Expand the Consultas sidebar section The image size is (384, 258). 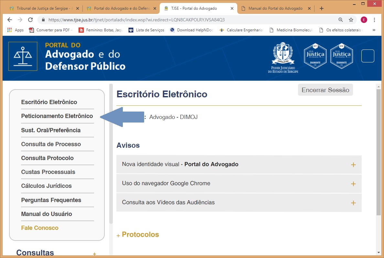click(94, 254)
